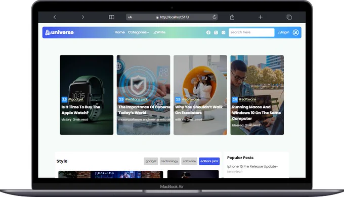Click the 'Popular Posts' heading
This screenshot has width=344, height=197.
(x=240, y=158)
